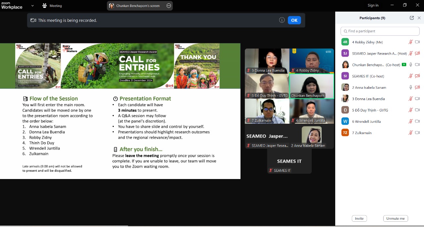
Task: Select Wrendell Juntilla's video tile
Action: [312, 111]
